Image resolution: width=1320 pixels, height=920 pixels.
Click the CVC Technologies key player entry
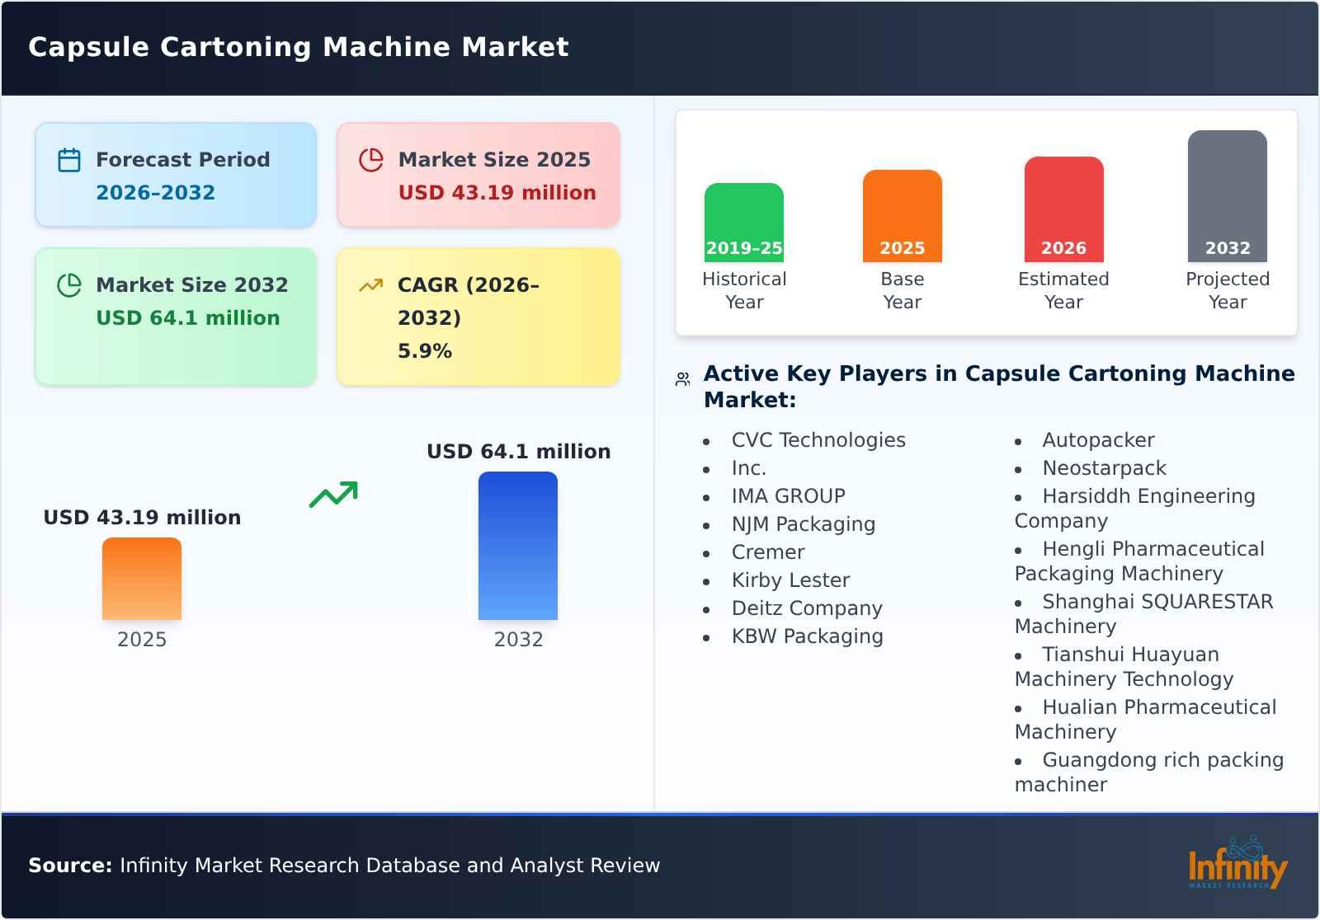coord(818,440)
